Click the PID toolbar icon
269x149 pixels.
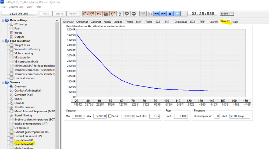pyautogui.click(x=99, y=13)
